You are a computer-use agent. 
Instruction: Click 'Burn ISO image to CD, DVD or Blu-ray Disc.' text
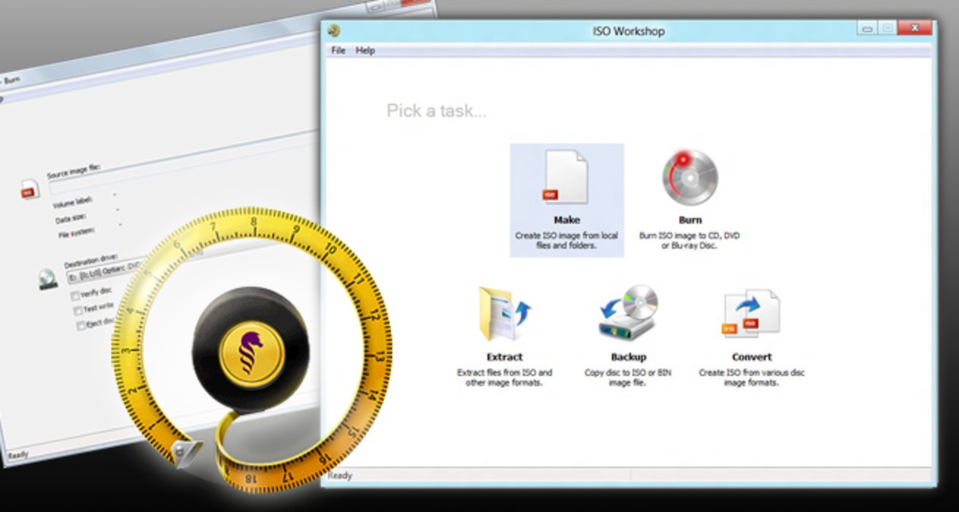(690, 240)
